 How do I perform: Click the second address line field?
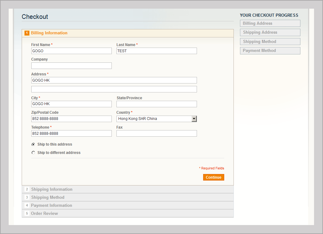[x=114, y=89]
